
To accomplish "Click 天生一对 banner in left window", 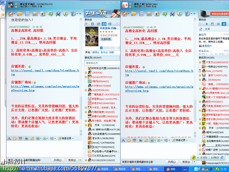I will [x=102, y=13].
